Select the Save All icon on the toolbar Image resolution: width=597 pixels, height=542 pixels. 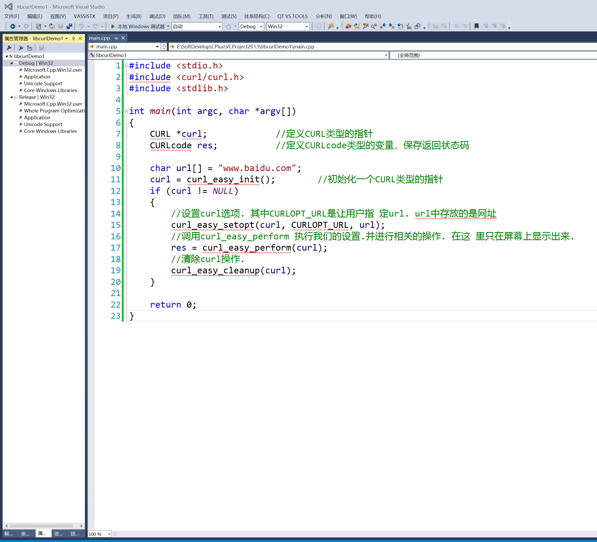point(69,26)
